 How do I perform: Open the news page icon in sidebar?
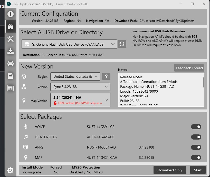(x=10, y=88)
